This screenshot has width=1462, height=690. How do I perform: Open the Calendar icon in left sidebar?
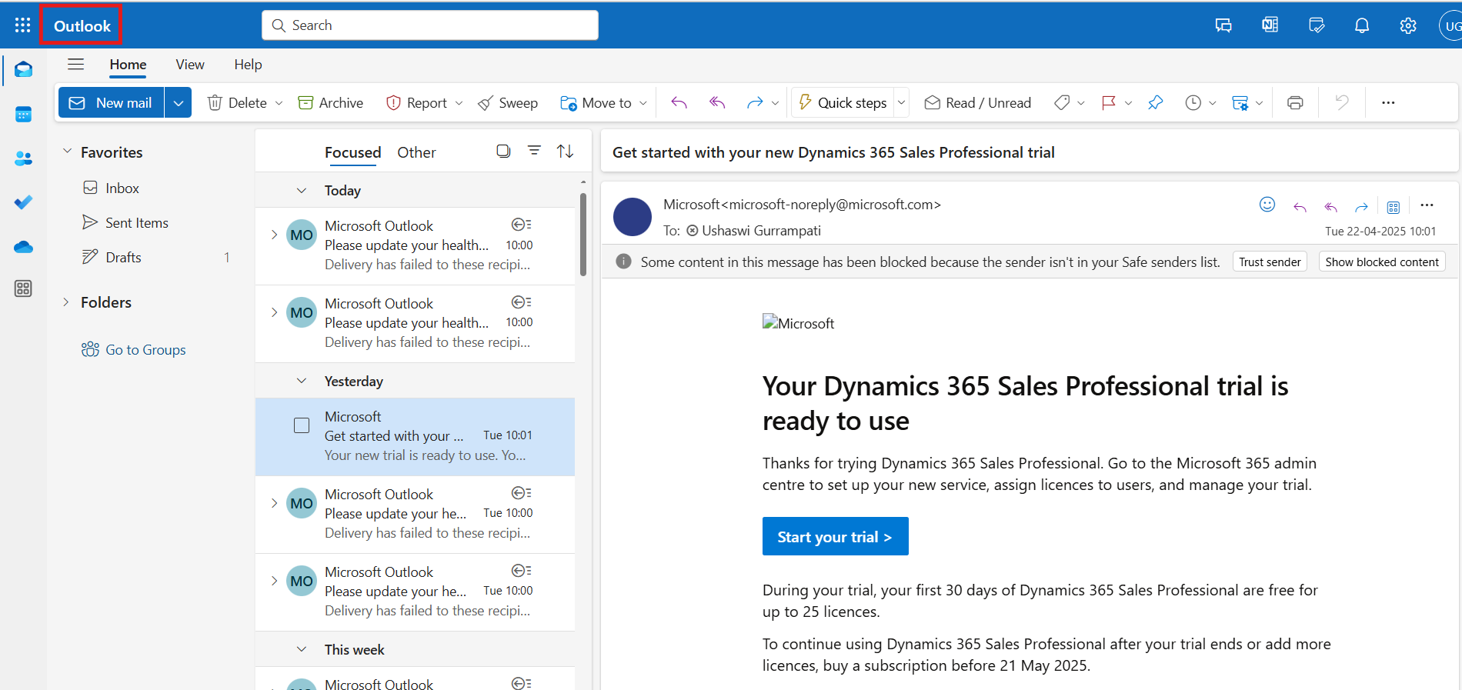pos(23,115)
